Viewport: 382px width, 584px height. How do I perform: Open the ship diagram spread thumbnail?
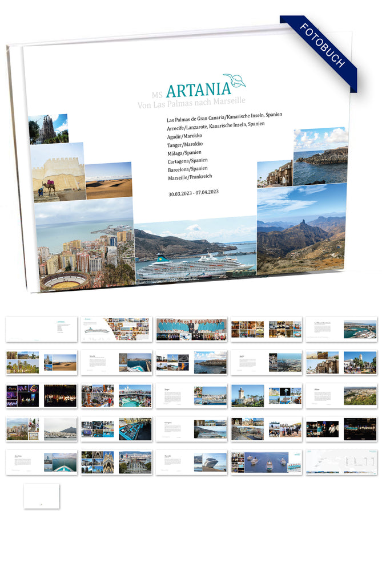[x=116, y=330]
